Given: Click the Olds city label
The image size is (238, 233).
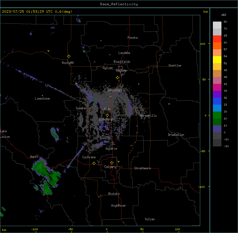Looking at the screenshot, I should click(107, 109).
